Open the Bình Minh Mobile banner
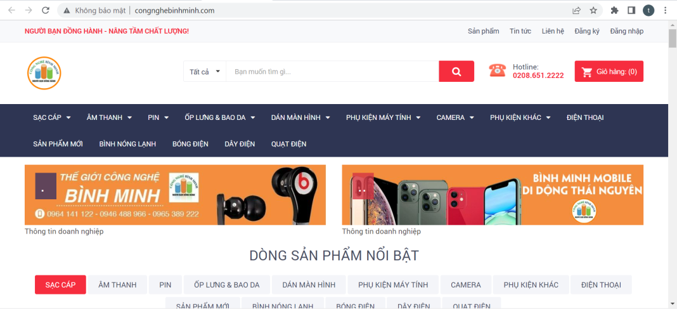 coord(493,195)
